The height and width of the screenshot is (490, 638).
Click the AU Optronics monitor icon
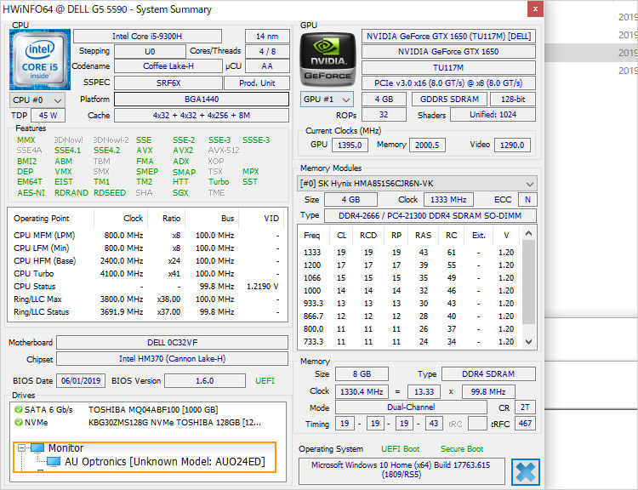54,461
